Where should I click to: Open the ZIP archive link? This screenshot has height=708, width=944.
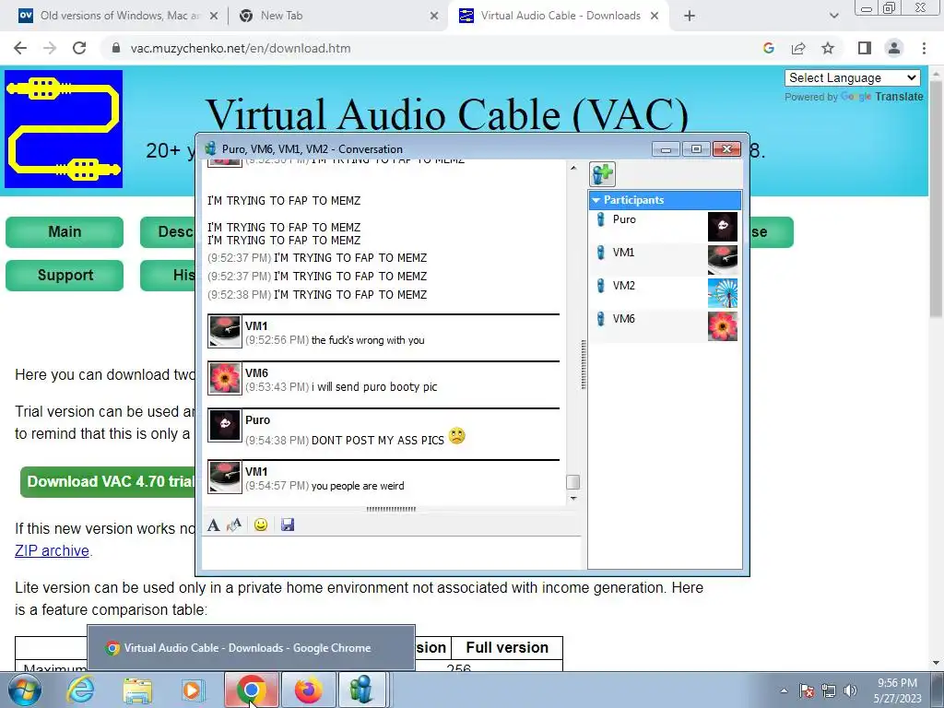click(x=52, y=550)
